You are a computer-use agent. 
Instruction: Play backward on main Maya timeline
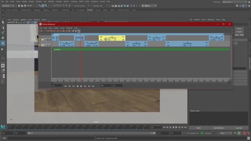pyautogui.click(x=173, y=127)
